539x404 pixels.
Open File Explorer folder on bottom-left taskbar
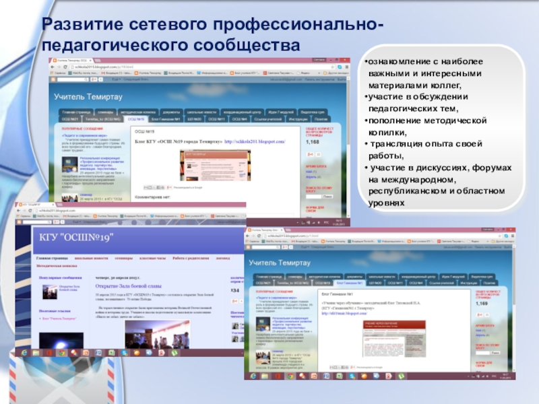(x=36, y=353)
